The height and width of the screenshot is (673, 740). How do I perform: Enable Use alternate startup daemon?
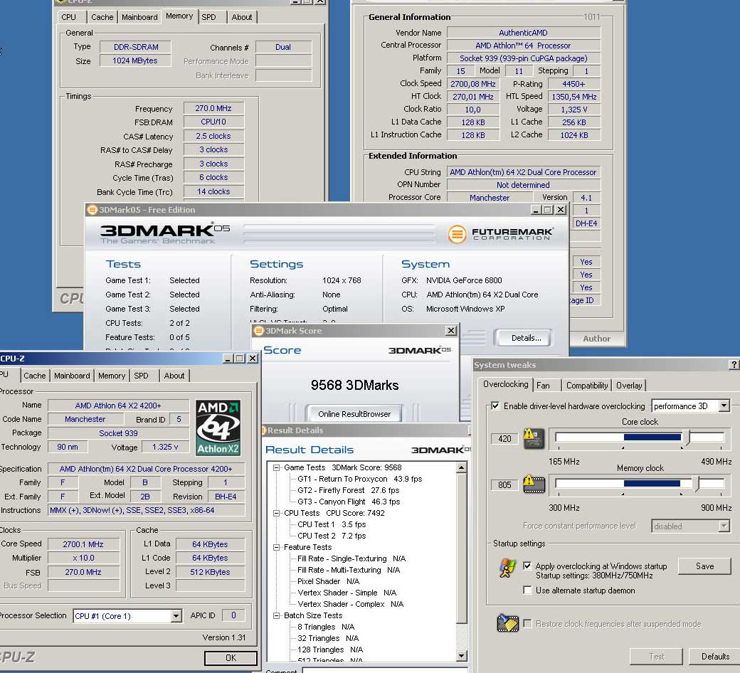527,590
